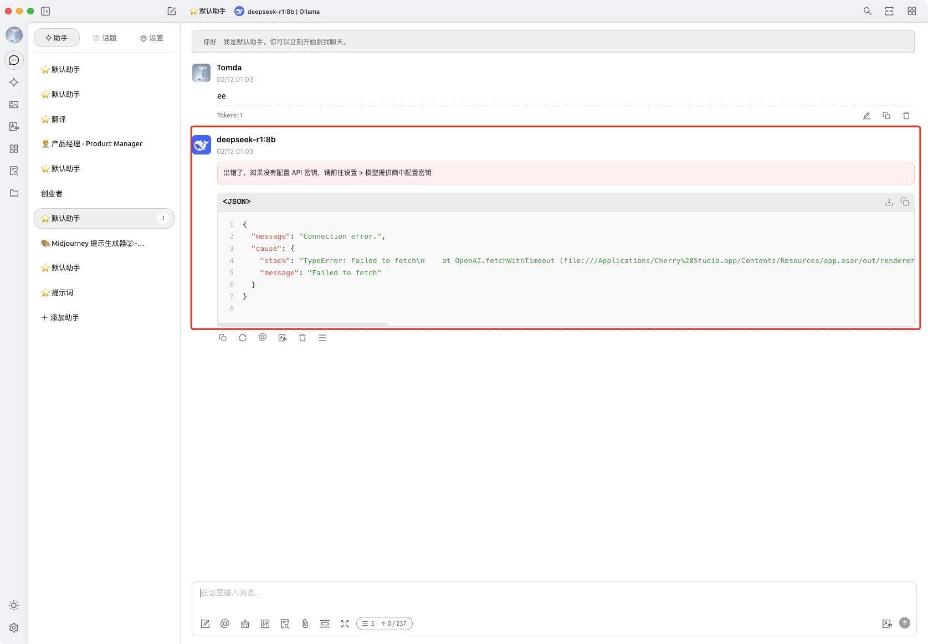Open the layout grid icon at top right
Screen dimensions: 928x644
tap(912, 11)
